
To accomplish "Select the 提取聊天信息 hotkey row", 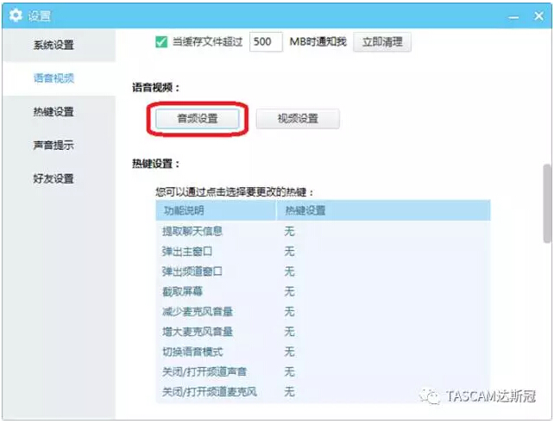I will pos(323,232).
